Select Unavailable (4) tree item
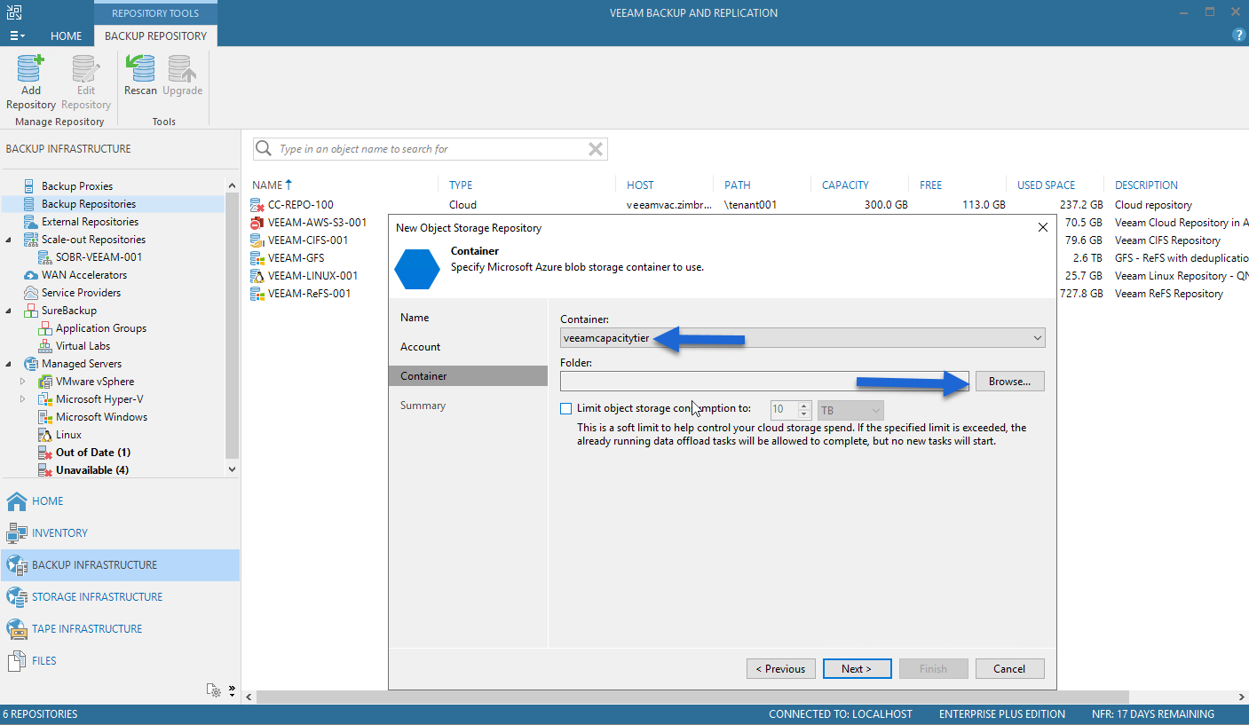Image resolution: width=1249 pixels, height=725 pixels. 92,470
